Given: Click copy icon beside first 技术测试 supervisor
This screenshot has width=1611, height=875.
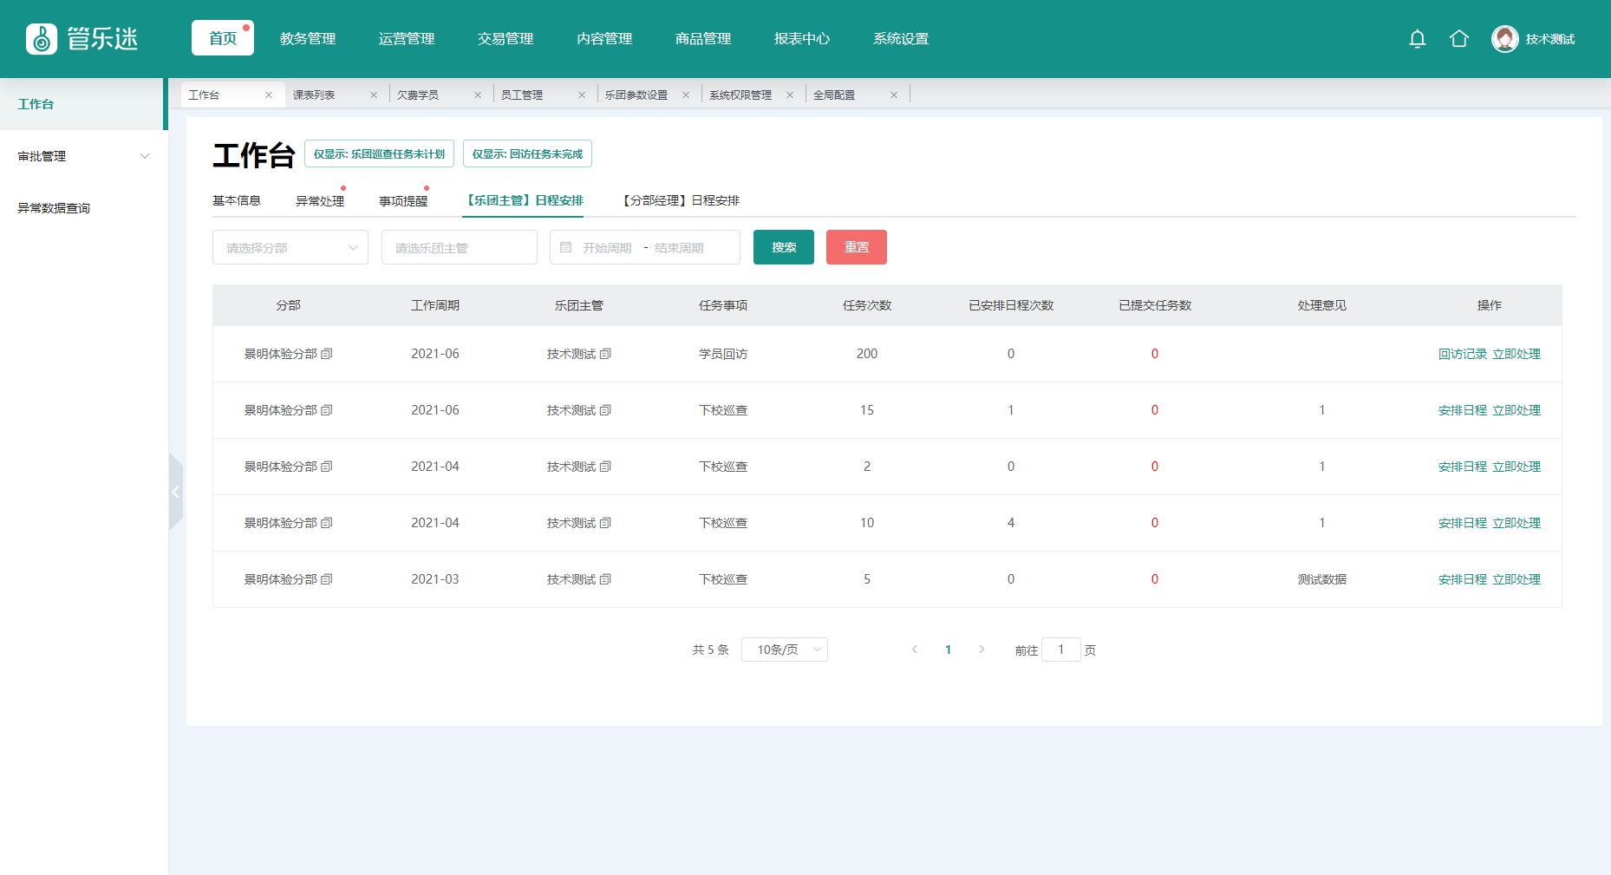Looking at the screenshot, I should (605, 354).
